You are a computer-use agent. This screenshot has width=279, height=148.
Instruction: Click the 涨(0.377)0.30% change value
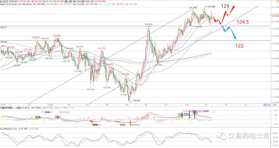click(98, 2)
